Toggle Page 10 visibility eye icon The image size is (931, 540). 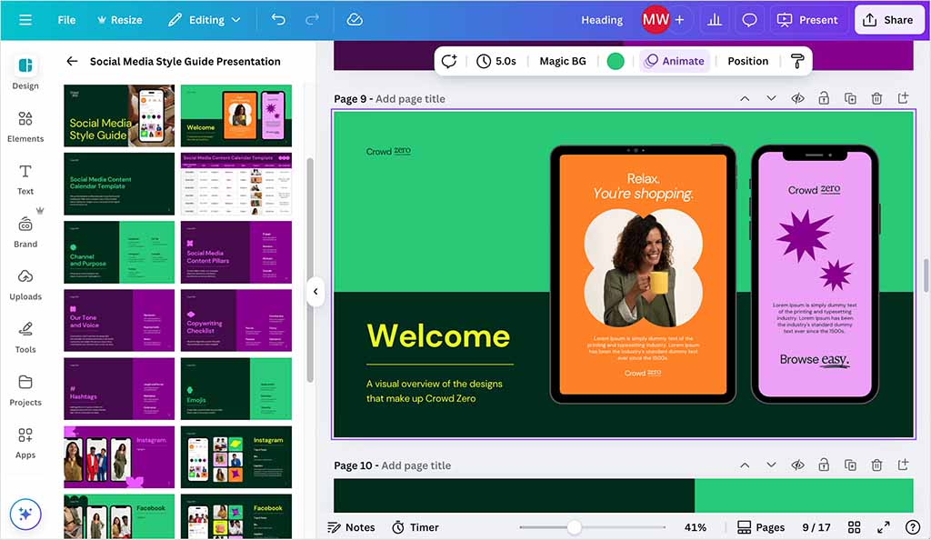797,465
